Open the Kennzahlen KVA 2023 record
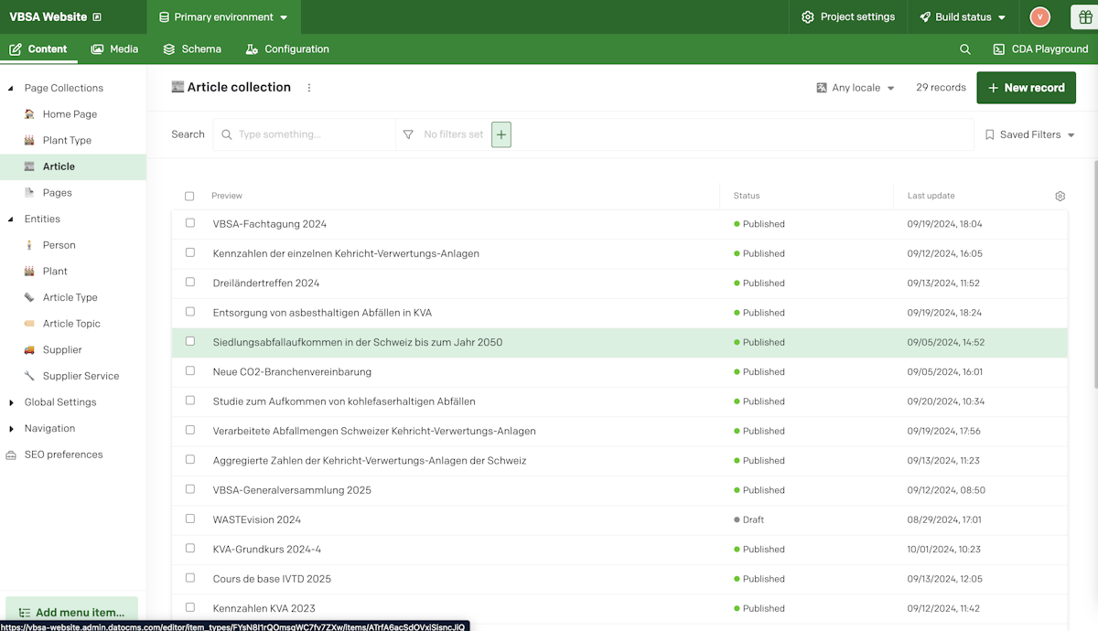Image resolution: width=1098 pixels, height=631 pixels. (x=264, y=608)
